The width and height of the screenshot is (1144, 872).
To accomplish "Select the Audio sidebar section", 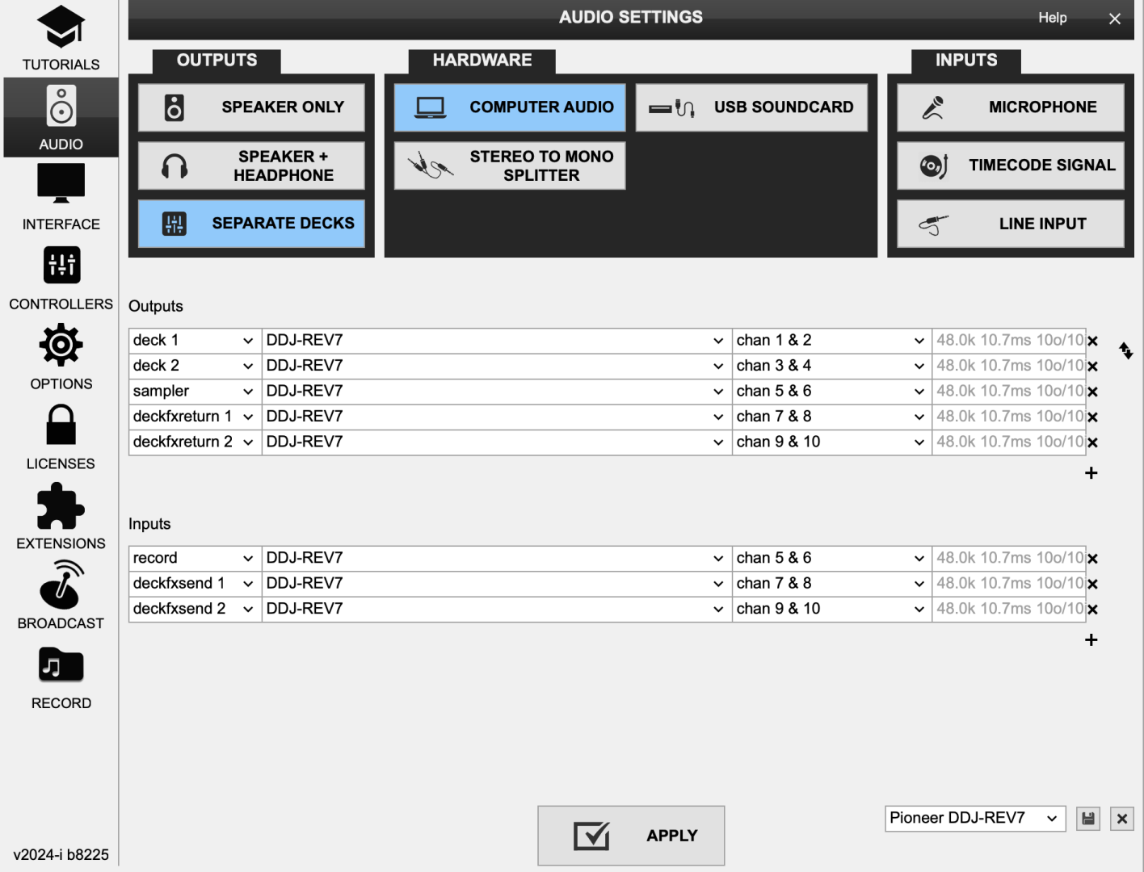I will (61, 118).
